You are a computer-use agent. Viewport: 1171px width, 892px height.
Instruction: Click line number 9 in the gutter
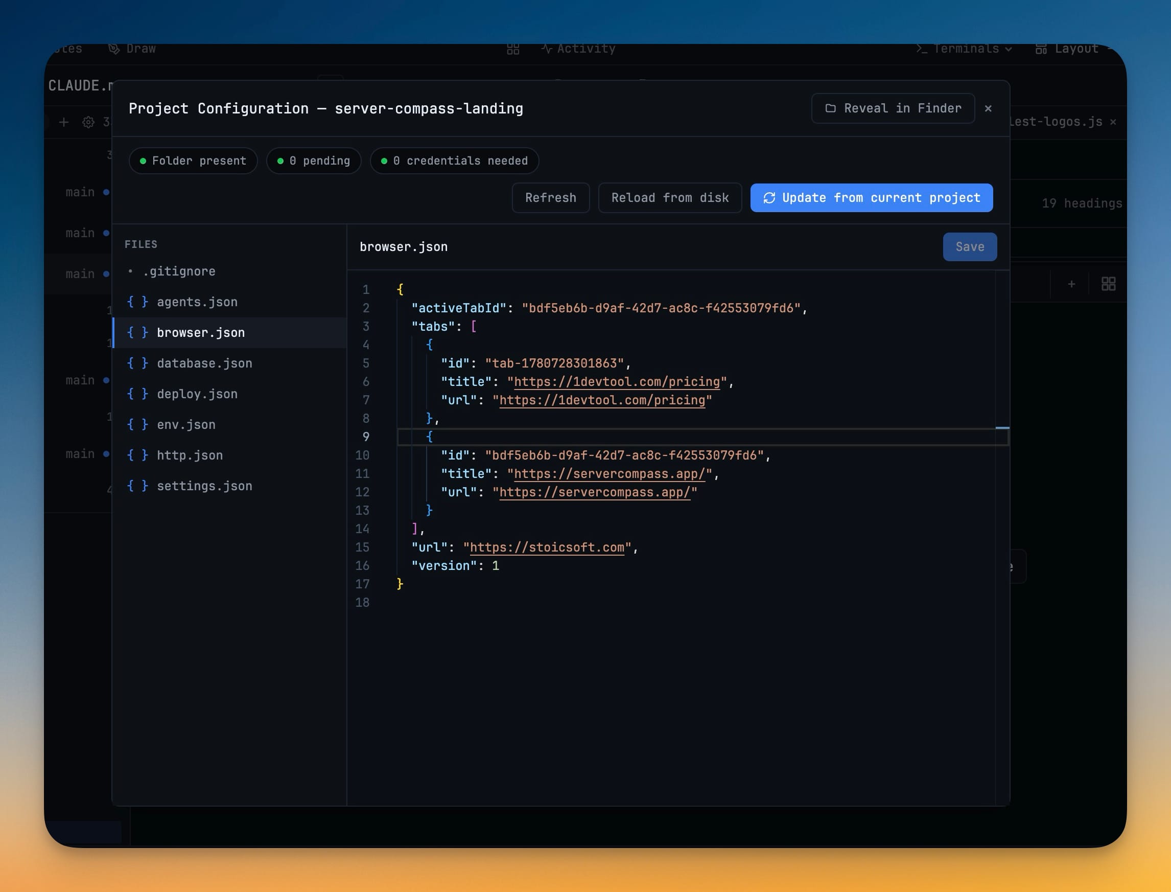click(366, 437)
